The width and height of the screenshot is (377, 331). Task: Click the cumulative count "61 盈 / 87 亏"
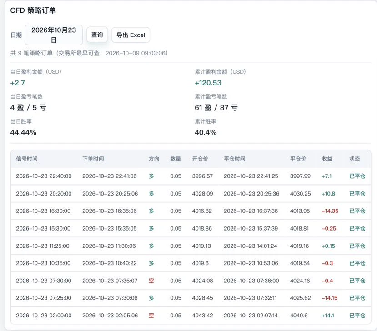click(216, 108)
